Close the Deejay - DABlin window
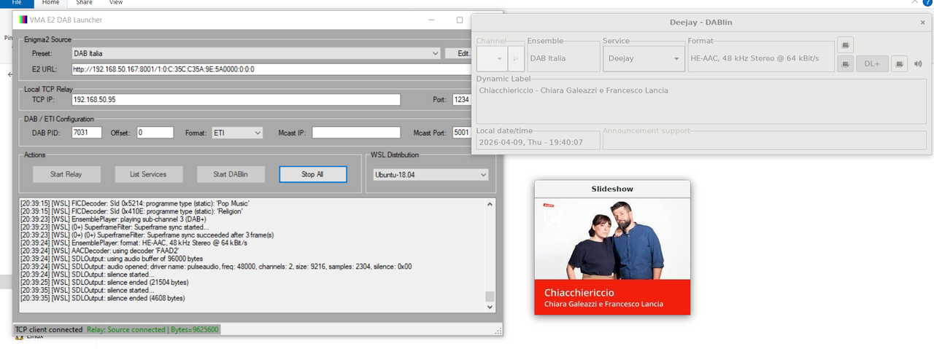This screenshot has width=934, height=349. click(x=922, y=23)
